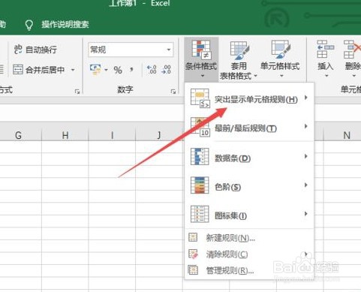Open 突出显示单元格规则(H) submenu
This screenshot has height=292, width=361.
(x=249, y=98)
